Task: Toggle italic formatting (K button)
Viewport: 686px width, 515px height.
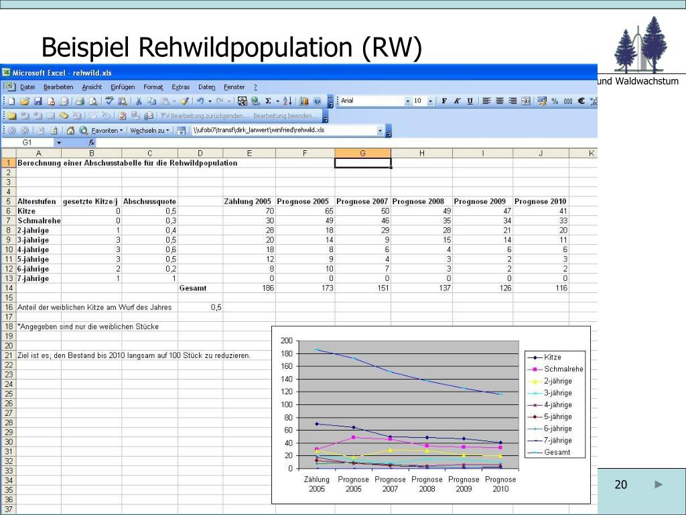Action: tap(457, 101)
